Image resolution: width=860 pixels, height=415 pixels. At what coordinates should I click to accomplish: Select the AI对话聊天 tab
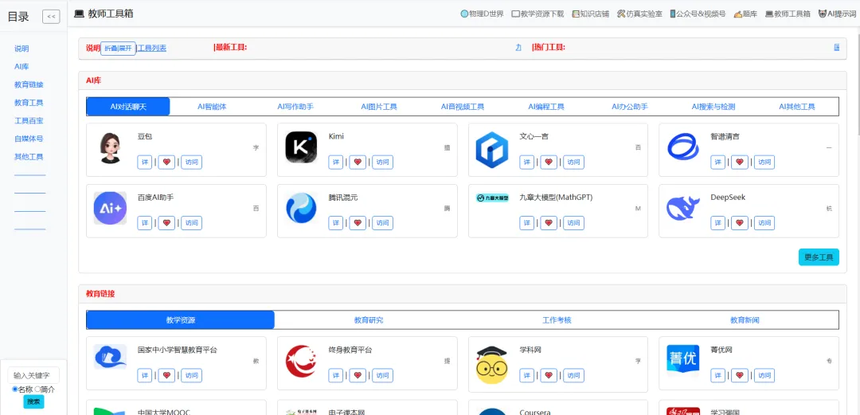click(x=128, y=107)
